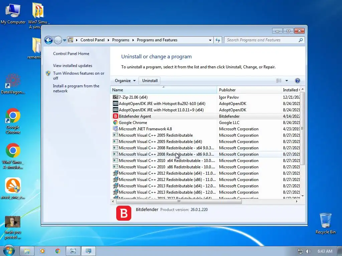Open View installed updates link
The image size is (342, 256).
pyautogui.click(x=72, y=66)
